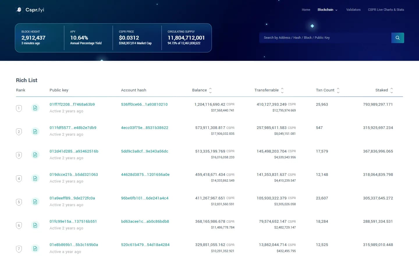Click the rank 1 shield badge
The height and width of the screenshot is (262, 419).
coord(19,108)
